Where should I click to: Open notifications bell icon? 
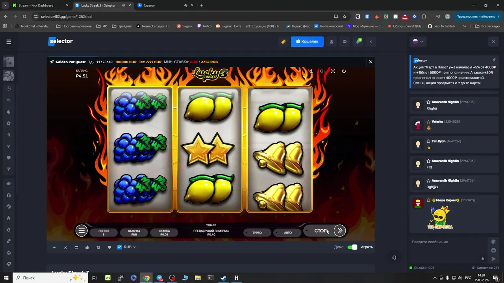(x=358, y=42)
